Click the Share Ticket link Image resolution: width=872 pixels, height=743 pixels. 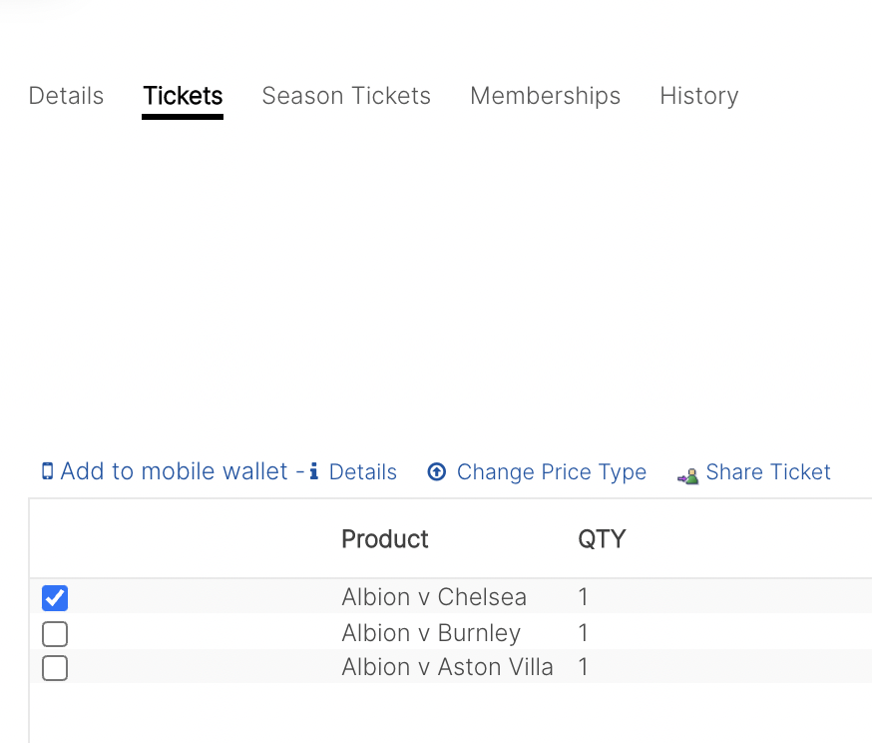coord(768,472)
